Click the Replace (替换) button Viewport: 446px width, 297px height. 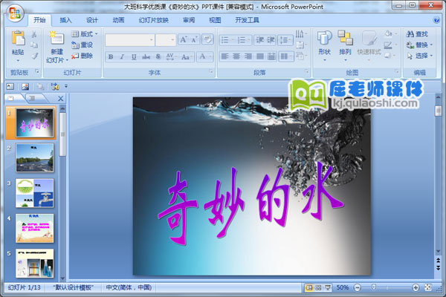click(420, 45)
